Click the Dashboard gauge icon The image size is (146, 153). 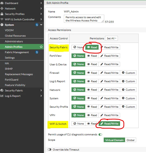2,3
